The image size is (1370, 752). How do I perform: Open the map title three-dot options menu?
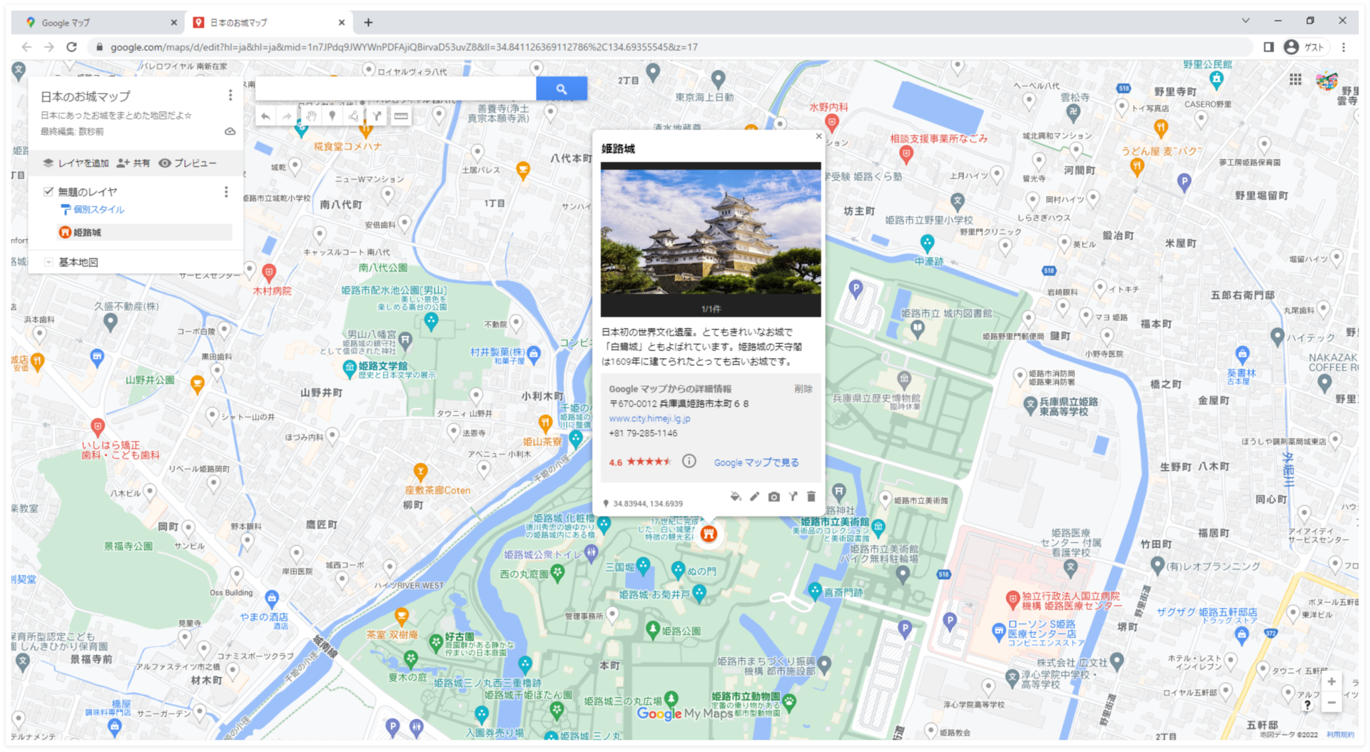[x=230, y=95]
